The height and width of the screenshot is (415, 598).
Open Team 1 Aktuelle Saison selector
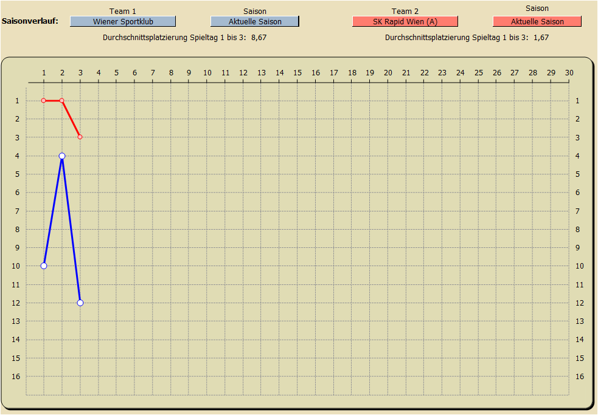coord(255,21)
